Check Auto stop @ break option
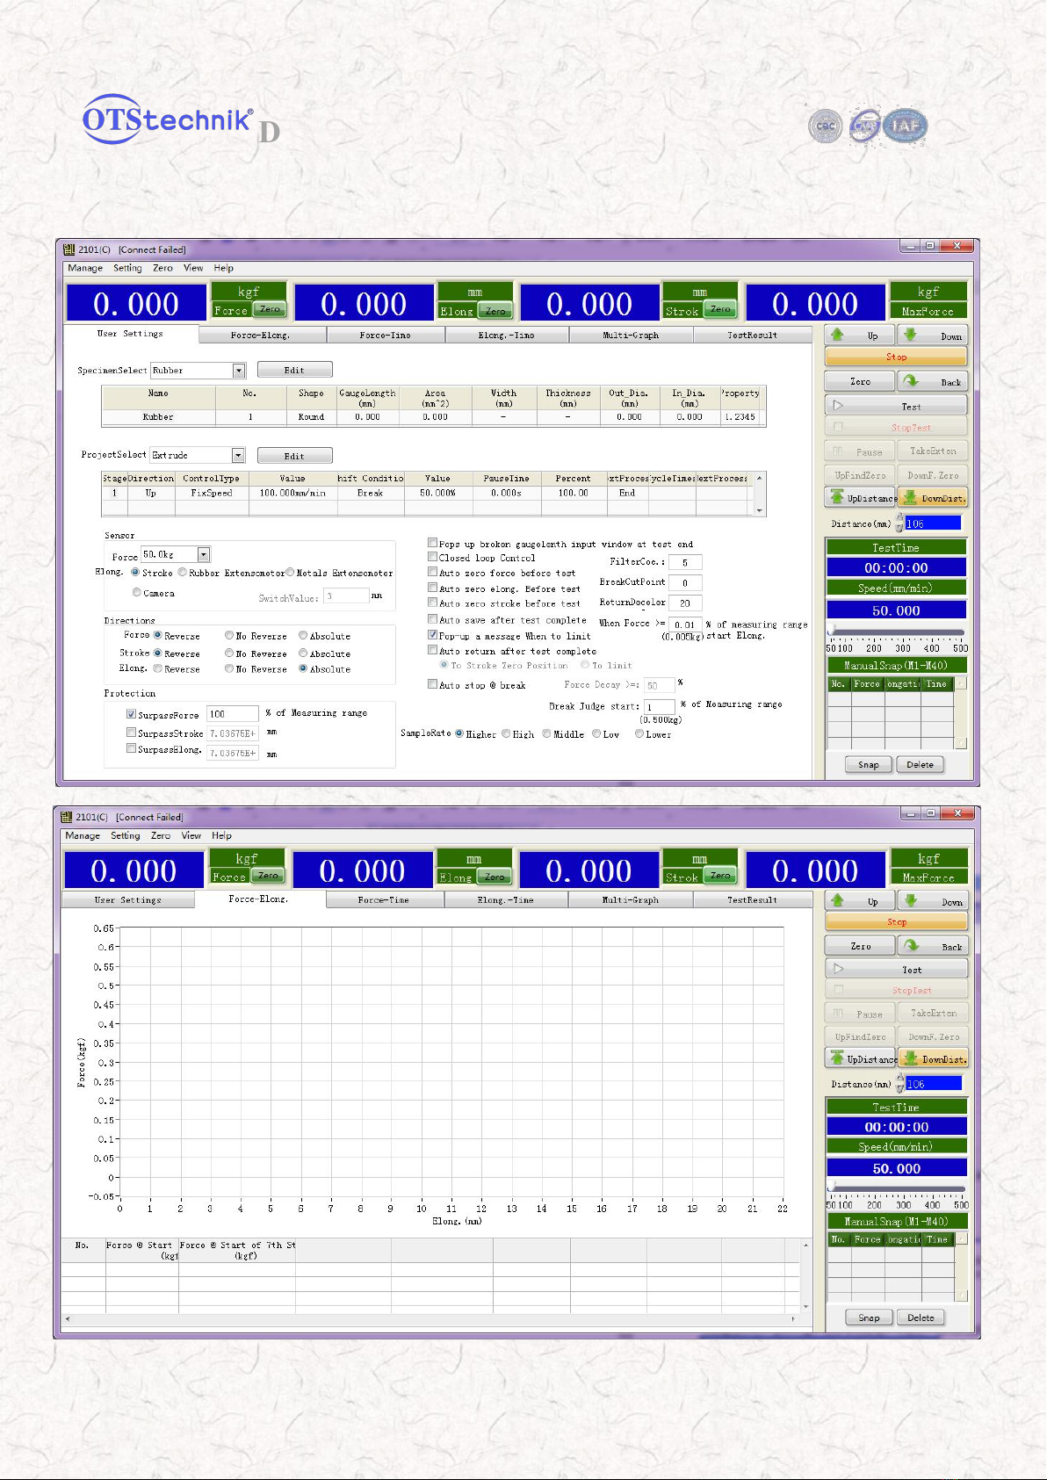 click(432, 684)
